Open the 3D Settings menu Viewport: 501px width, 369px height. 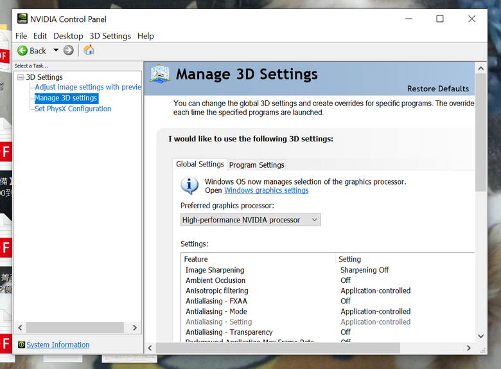110,36
